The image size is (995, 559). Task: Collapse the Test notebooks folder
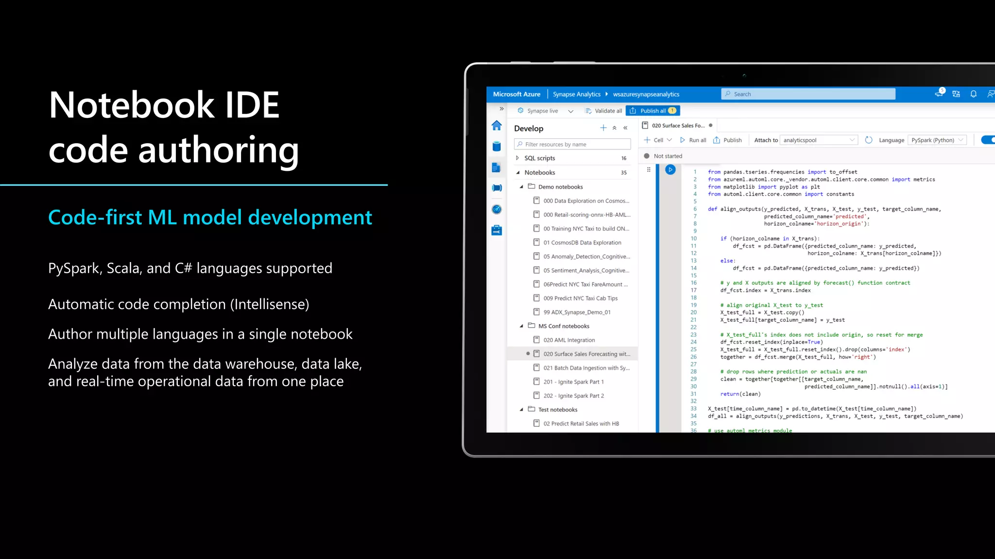click(x=521, y=410)
